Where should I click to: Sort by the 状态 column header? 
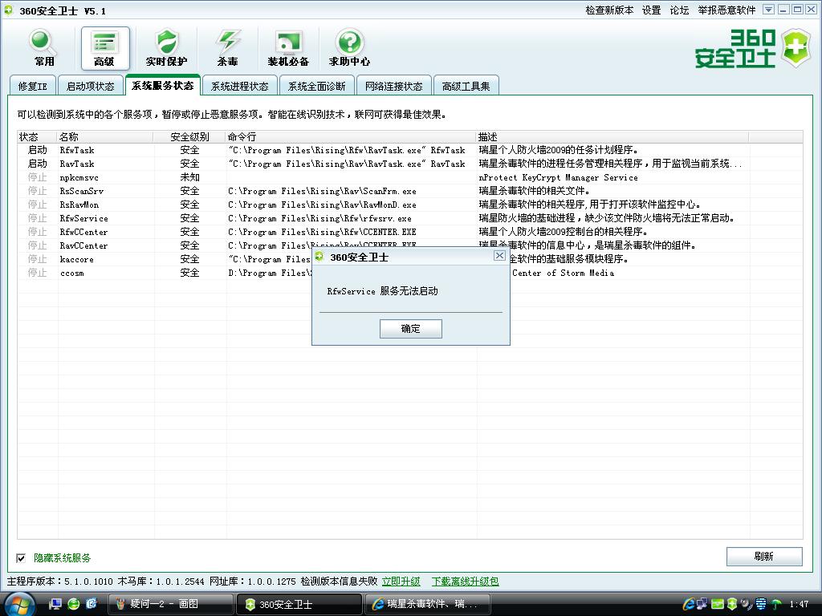coord(37,136)
